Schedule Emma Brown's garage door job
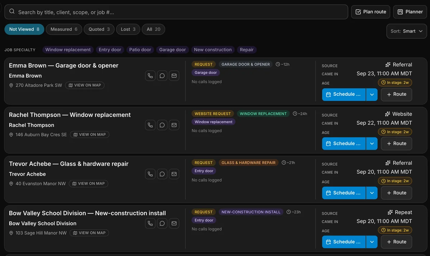This screenshot has height=256, width=430. pyautogui.click(x=344, y=94)
